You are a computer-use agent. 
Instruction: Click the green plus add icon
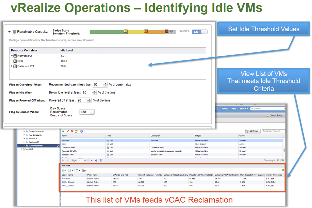coord(63,131)
